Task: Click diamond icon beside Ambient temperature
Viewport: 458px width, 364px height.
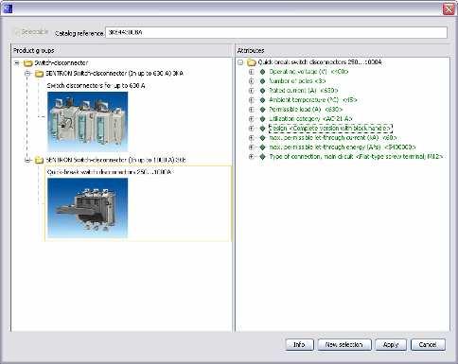Action: [262, 100]
